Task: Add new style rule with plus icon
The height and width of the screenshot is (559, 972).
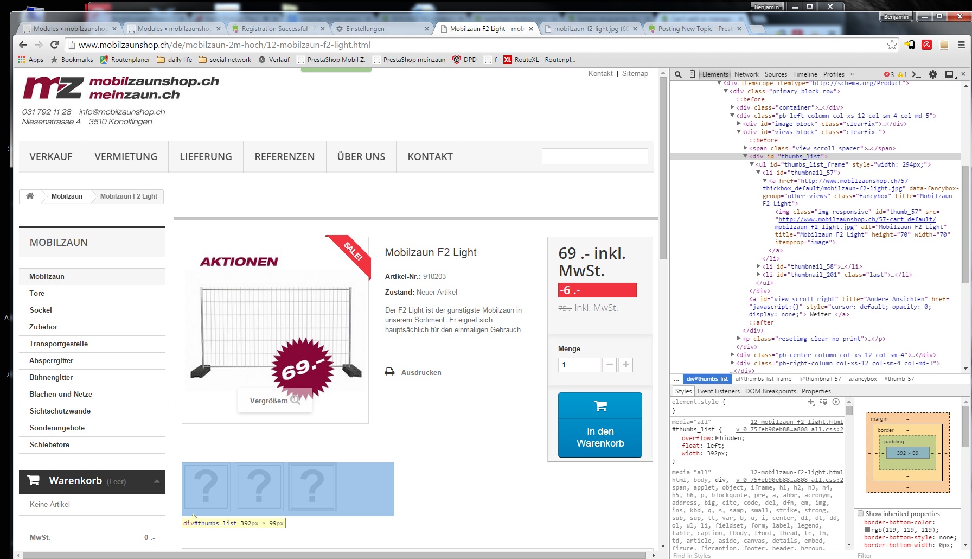Action: (811, 402)
